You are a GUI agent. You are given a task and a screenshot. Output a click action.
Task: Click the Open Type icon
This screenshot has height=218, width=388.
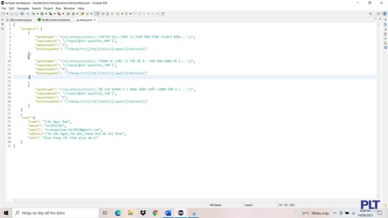[x=83, y=14]
